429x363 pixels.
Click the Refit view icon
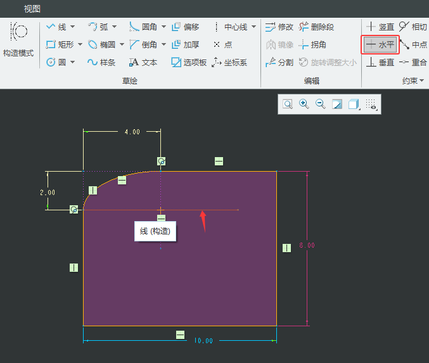coord(288,104)
